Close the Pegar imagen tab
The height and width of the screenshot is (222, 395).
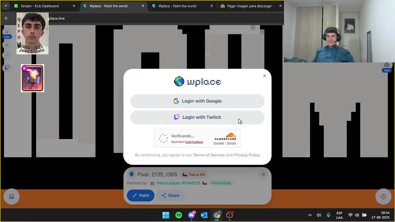[280, 6]
